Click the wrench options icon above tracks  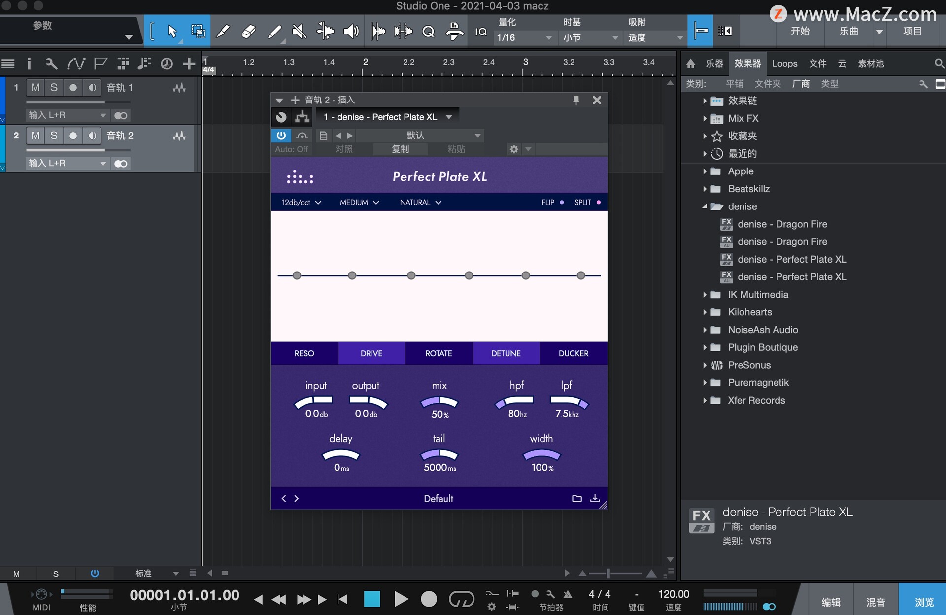[x=51, y=64]
